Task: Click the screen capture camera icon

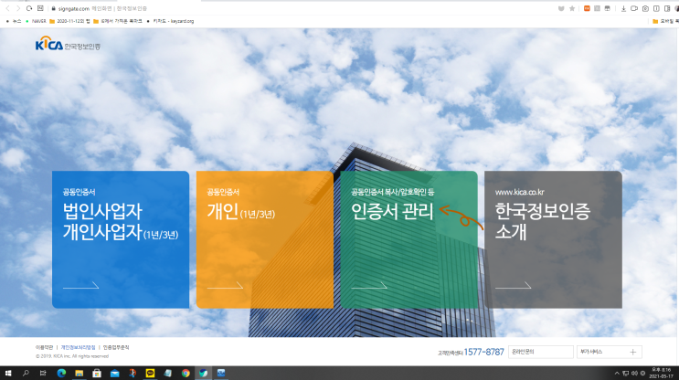Action: [x=646, y=8]
